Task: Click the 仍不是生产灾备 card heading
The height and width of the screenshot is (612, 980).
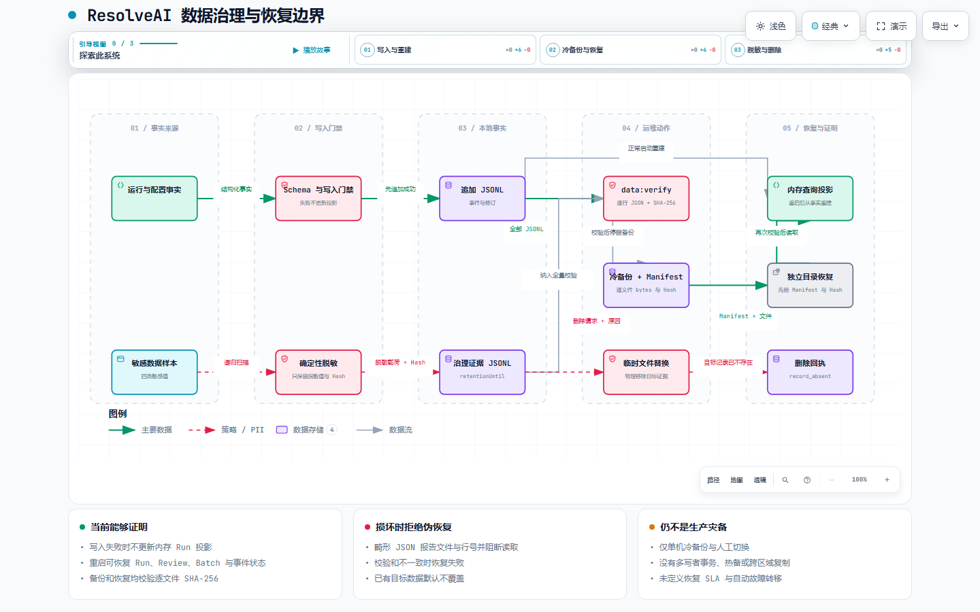Action: pos(693,527)
